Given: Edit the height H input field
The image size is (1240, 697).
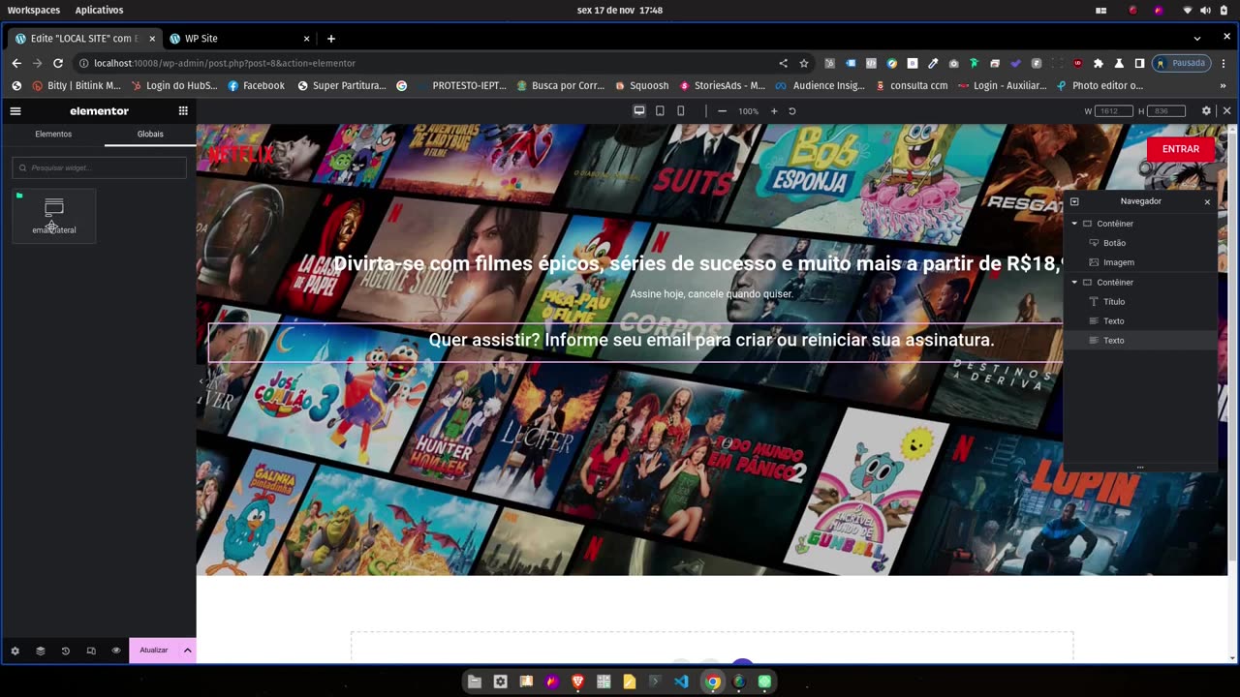Looking at the screenshot, I should pos(1165,111).
